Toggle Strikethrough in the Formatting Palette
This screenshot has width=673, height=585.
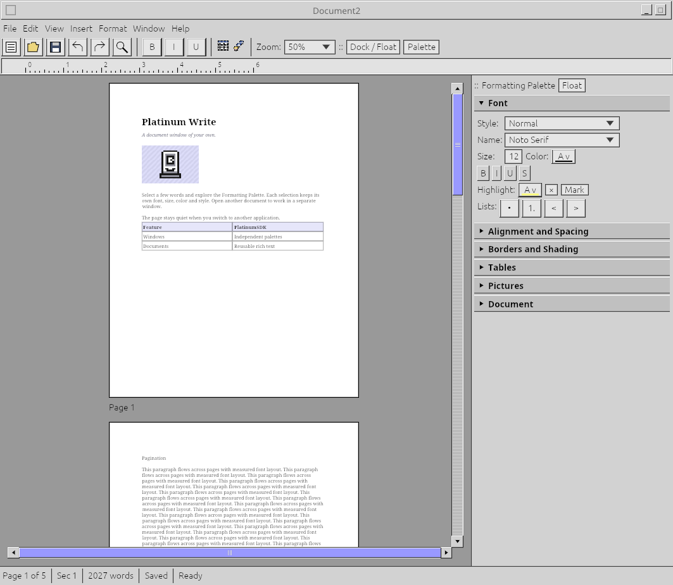pyautogui.click(x=524, y=173)
